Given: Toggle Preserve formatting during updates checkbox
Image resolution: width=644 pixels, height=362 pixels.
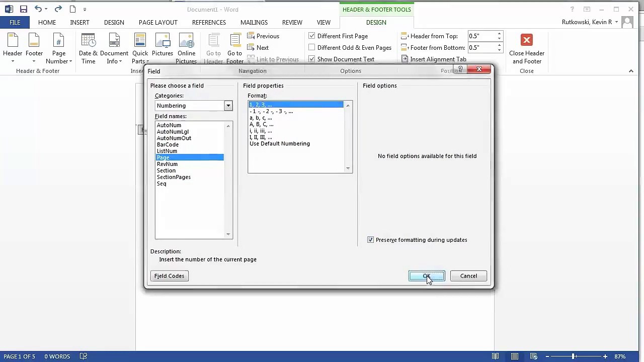Looking at the screenshot, I should (371, 240).
